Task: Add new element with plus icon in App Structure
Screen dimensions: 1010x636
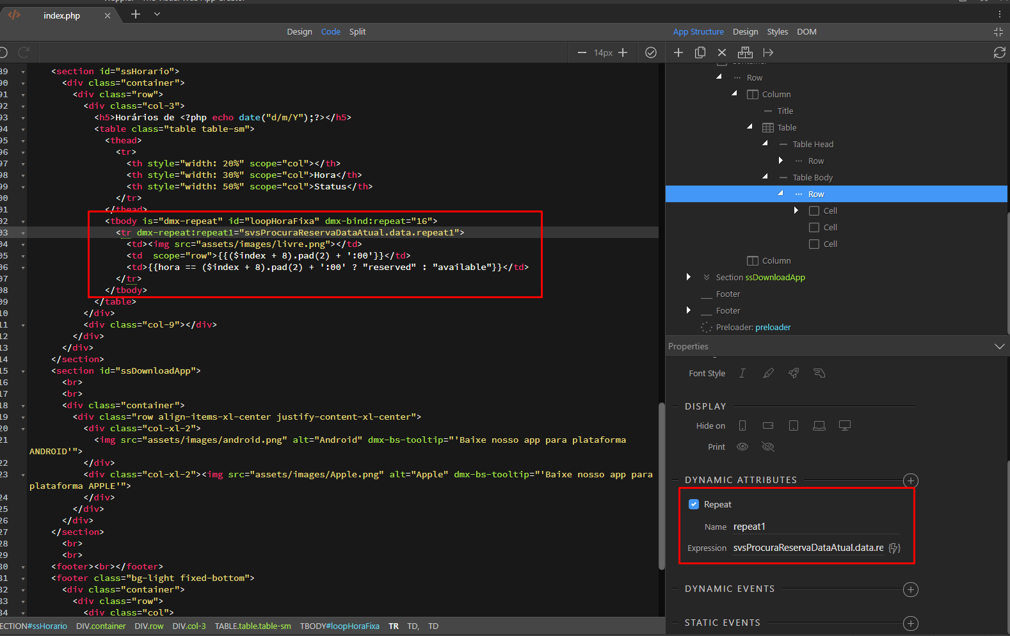Action: (x=678, y=52)
